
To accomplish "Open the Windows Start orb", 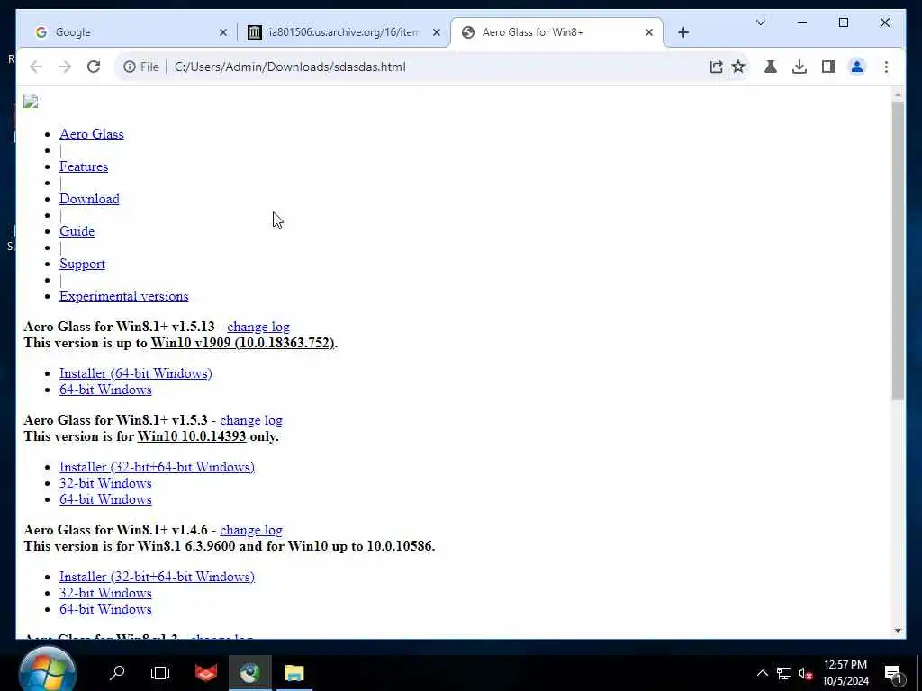I will click(47, 671).
